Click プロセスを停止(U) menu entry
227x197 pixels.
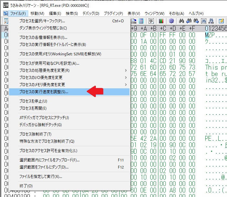(x=33, y=101)
